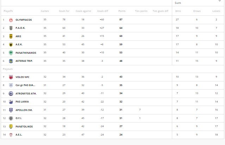Sort by the Points column header
The image size is (225, 145).
(122, 11)
